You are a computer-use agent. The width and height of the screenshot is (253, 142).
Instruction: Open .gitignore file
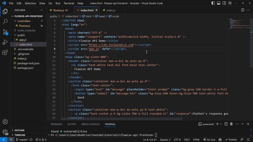(x=28, y=54)
